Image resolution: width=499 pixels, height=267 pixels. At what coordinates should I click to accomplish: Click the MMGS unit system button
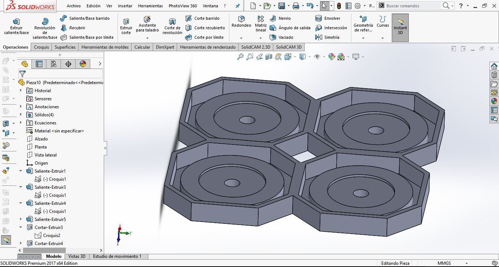click(444, 263)
